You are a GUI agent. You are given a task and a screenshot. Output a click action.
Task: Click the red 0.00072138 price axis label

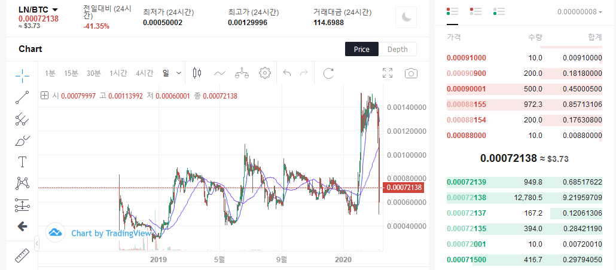point(402,188)
